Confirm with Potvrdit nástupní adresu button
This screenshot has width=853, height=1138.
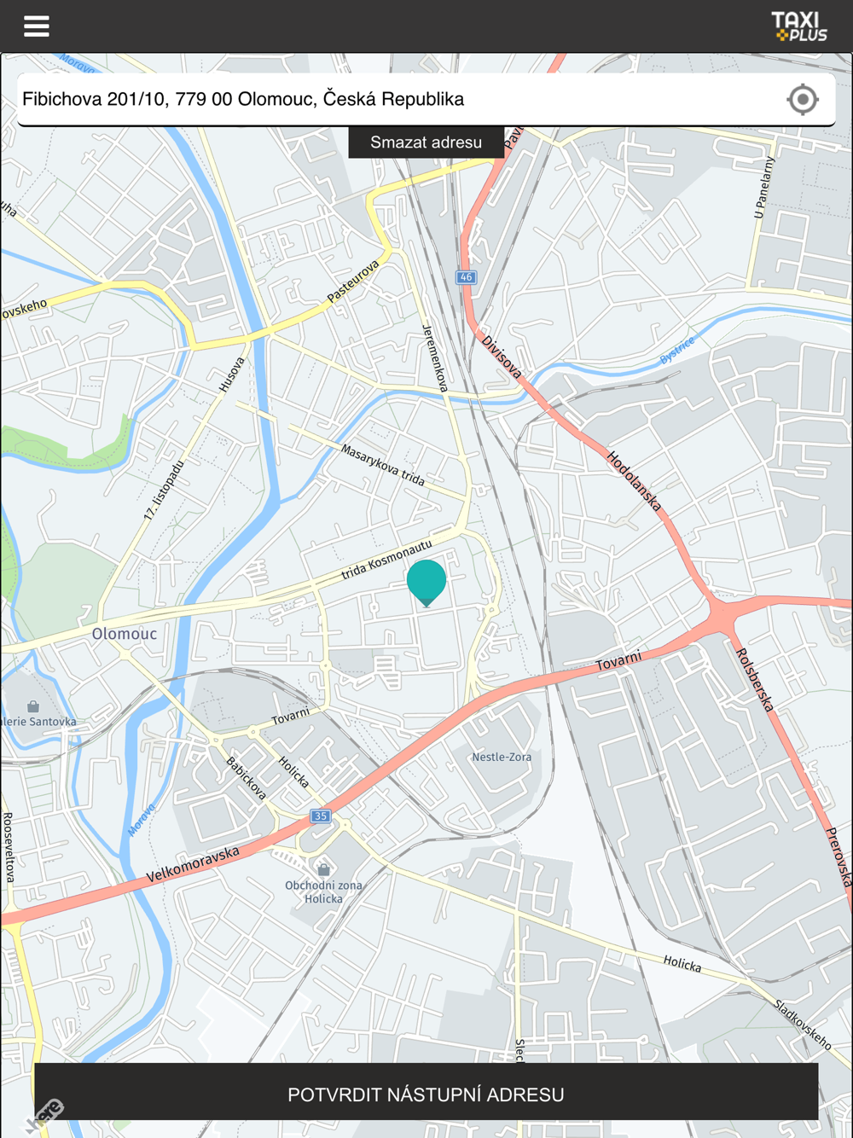point(426,1093)
